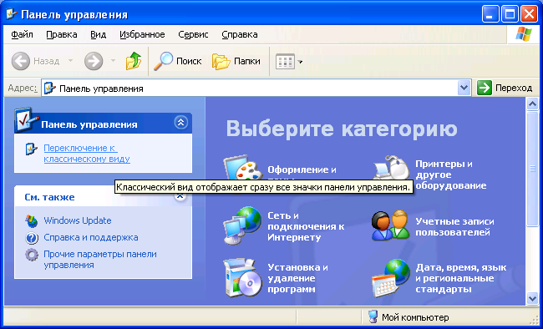The width and height of the screenshot is (543, 329).
Task: Open the Поиск search tool
Action: (x=177, y=61)
